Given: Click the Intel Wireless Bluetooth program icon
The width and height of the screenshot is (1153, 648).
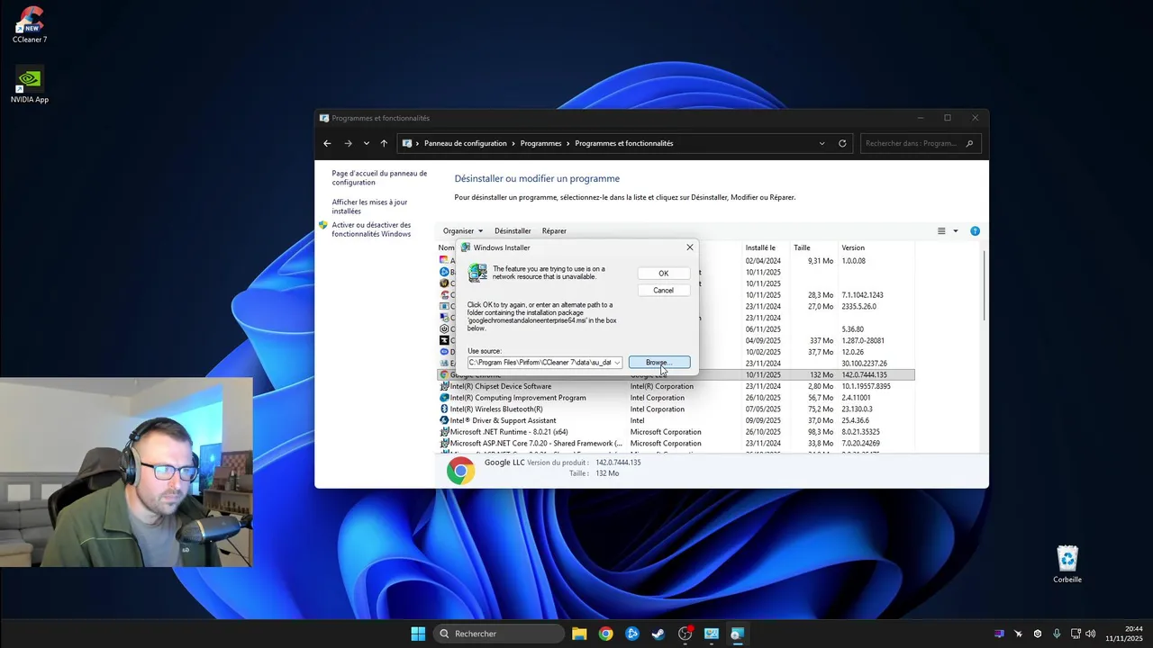Looking at the screenshot, I should (444, 409).
